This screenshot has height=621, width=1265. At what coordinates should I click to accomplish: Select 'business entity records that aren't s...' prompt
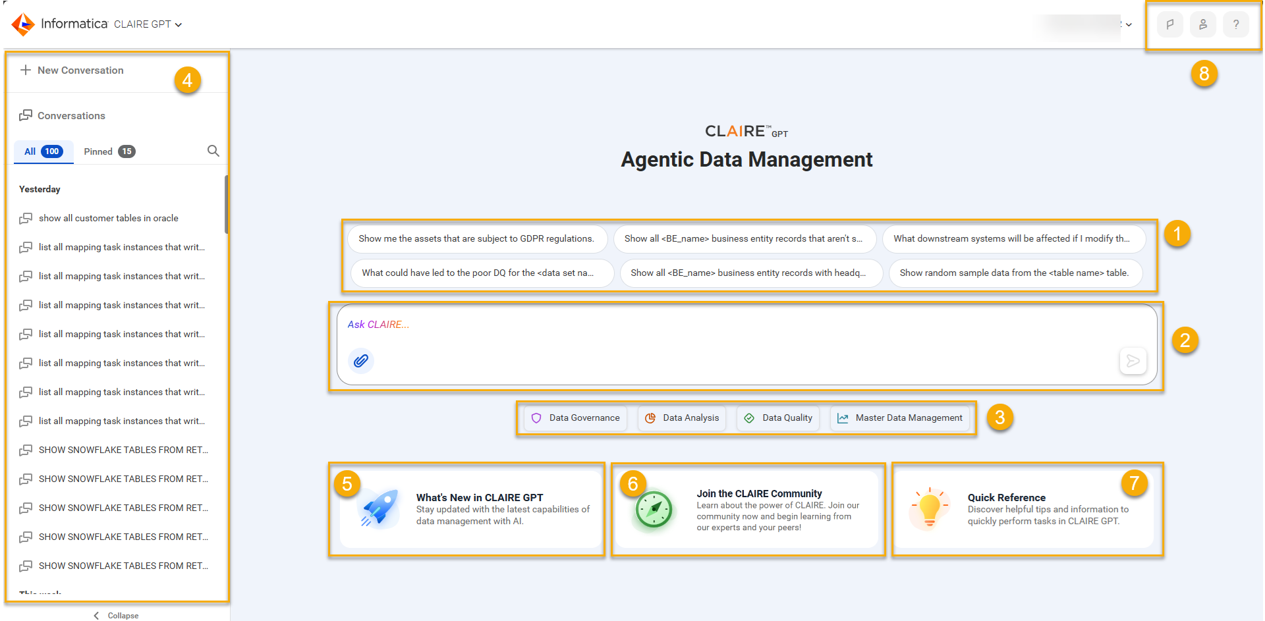[x=744, y=238]
